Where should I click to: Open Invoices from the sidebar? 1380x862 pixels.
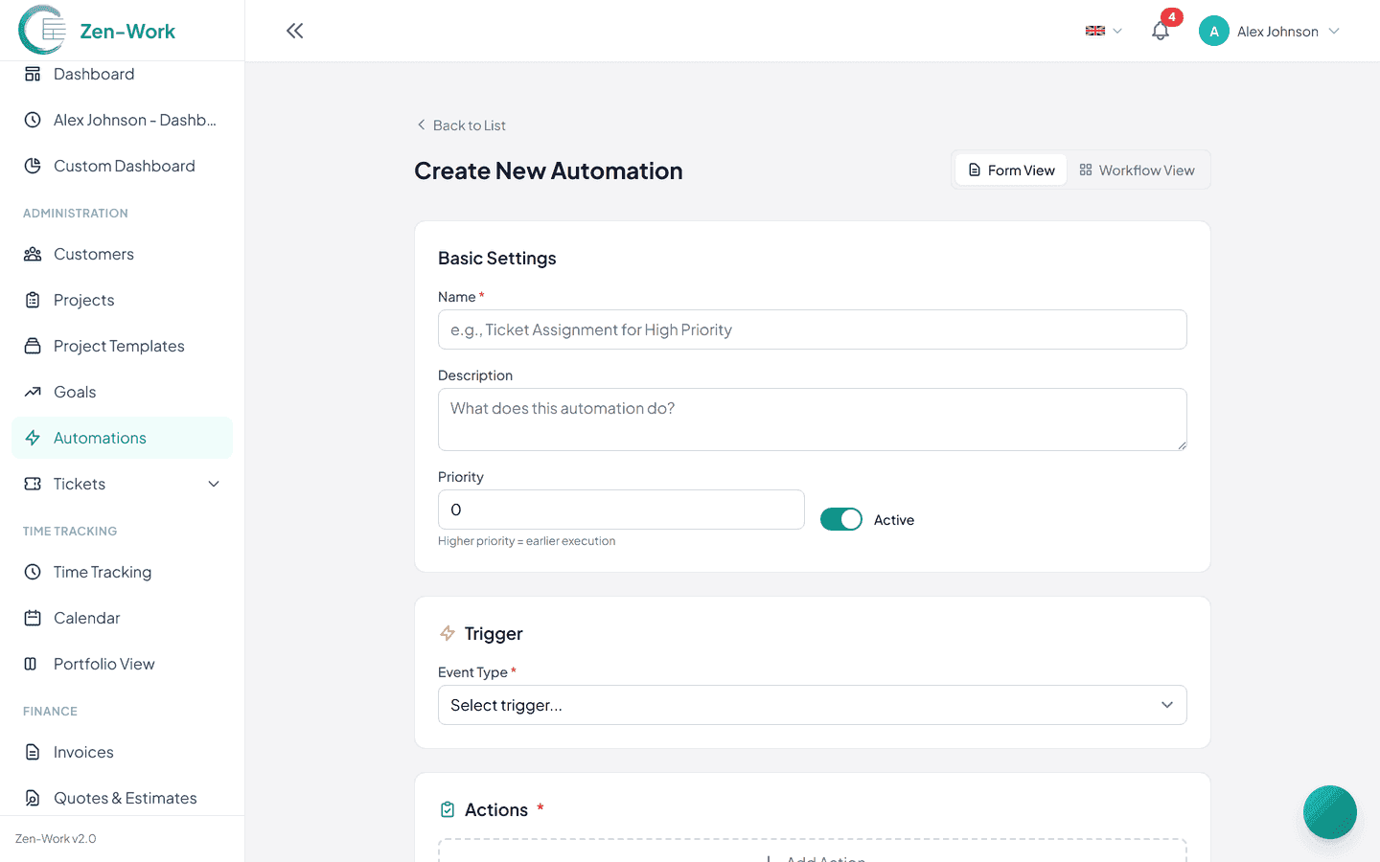point(122,752)
